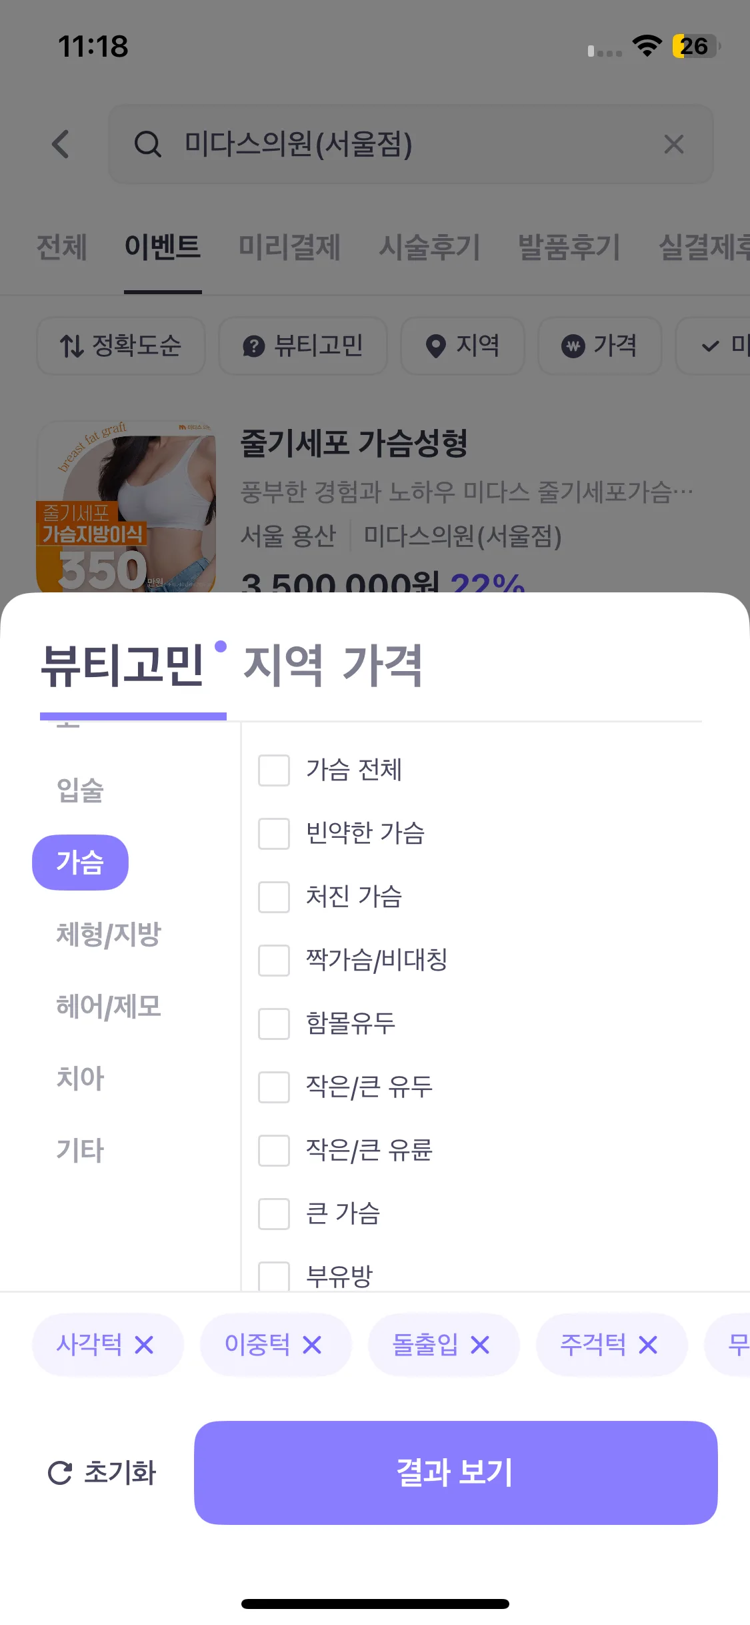Open the 지역 filter dropdown
This screenshot has width=750, height=1625.
click(x=462, y=346)
